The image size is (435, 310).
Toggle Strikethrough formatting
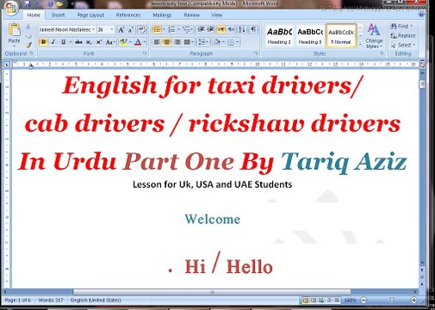pyautogui.click(x=78, y=42)
